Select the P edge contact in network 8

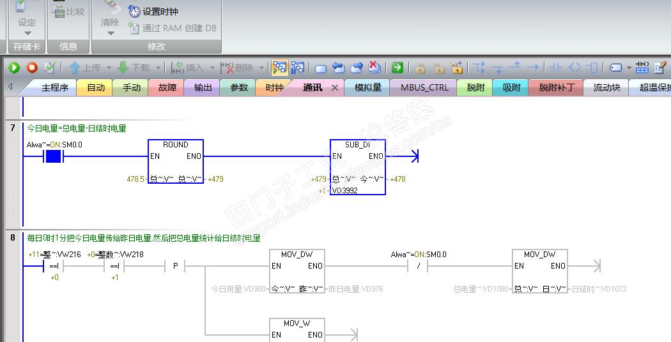[x=175, y=266]
